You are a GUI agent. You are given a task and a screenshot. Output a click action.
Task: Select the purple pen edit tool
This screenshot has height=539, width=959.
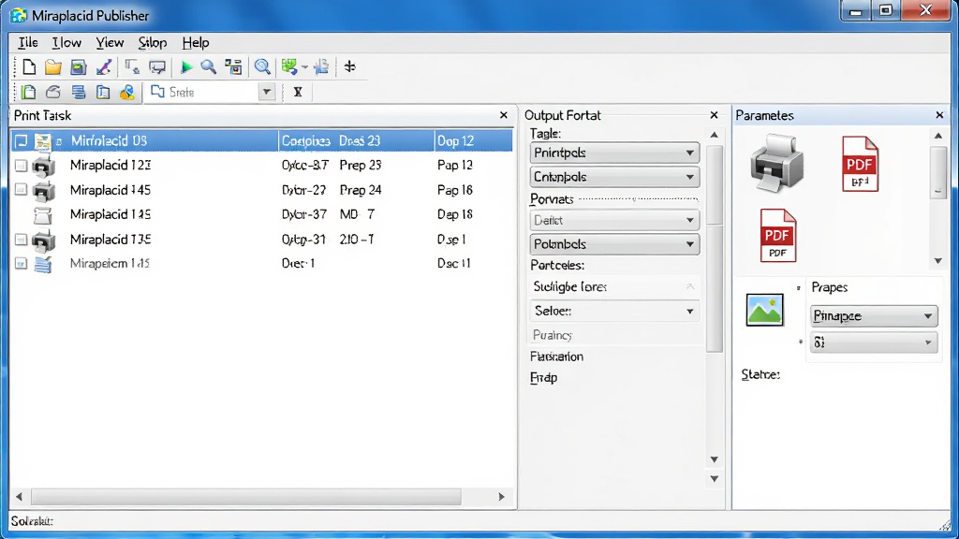tap(104, 66)
